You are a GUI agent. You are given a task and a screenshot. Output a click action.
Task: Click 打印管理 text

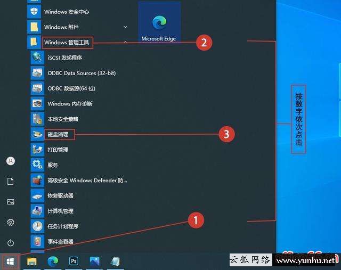coord(58,150)
